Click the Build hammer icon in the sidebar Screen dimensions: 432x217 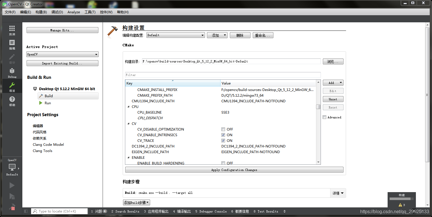point(12,207)
